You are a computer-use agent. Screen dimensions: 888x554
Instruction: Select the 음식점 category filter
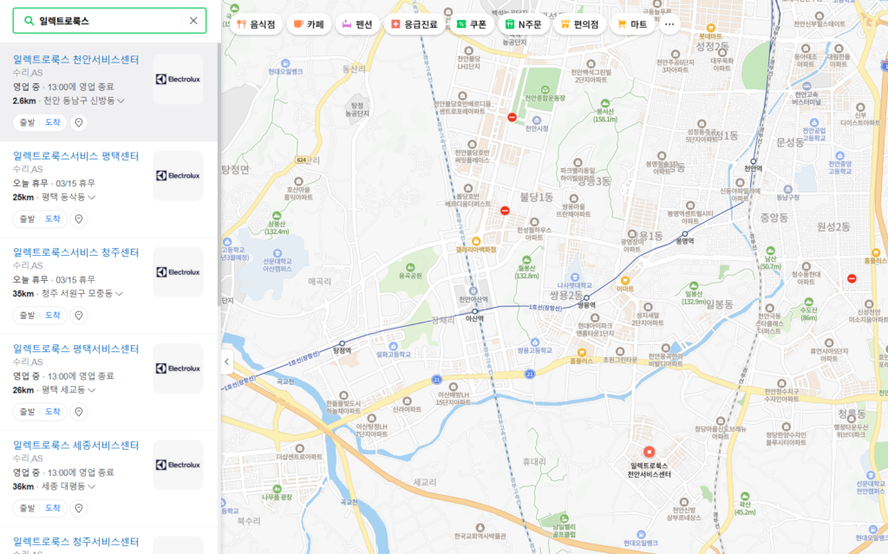pos(256,24)
